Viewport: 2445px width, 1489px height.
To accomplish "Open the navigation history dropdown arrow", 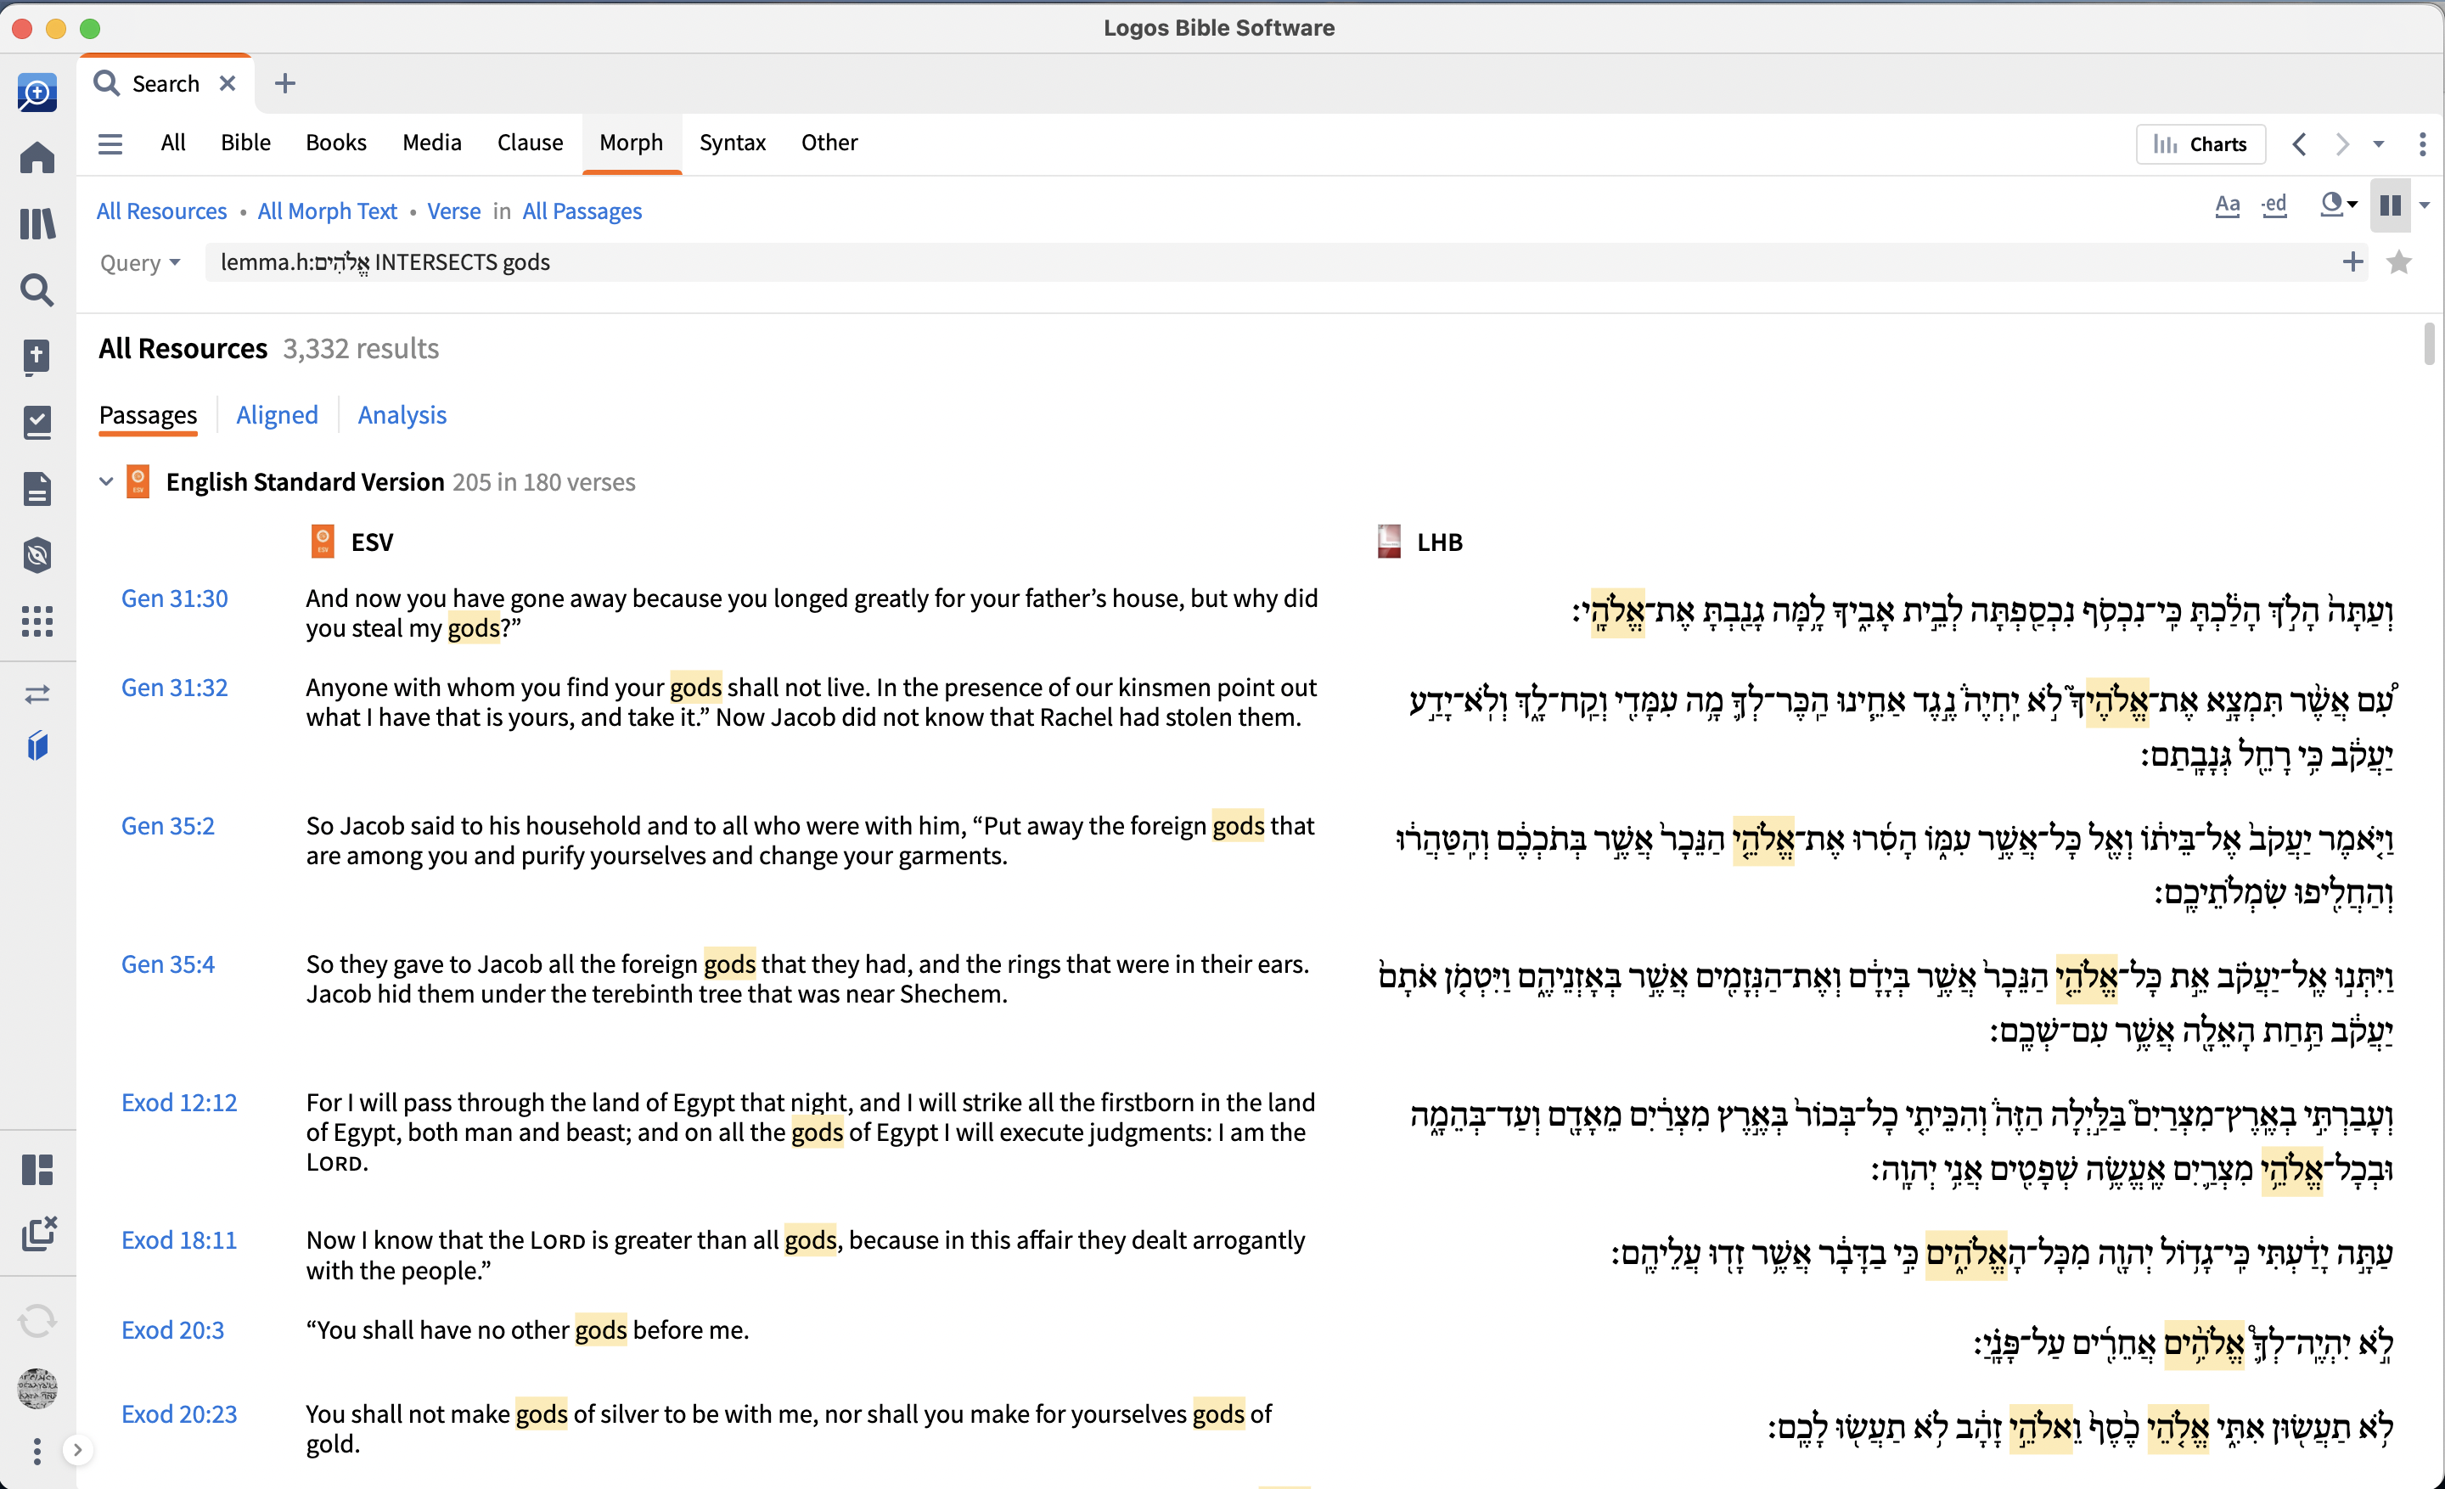I will [2379, 143].
